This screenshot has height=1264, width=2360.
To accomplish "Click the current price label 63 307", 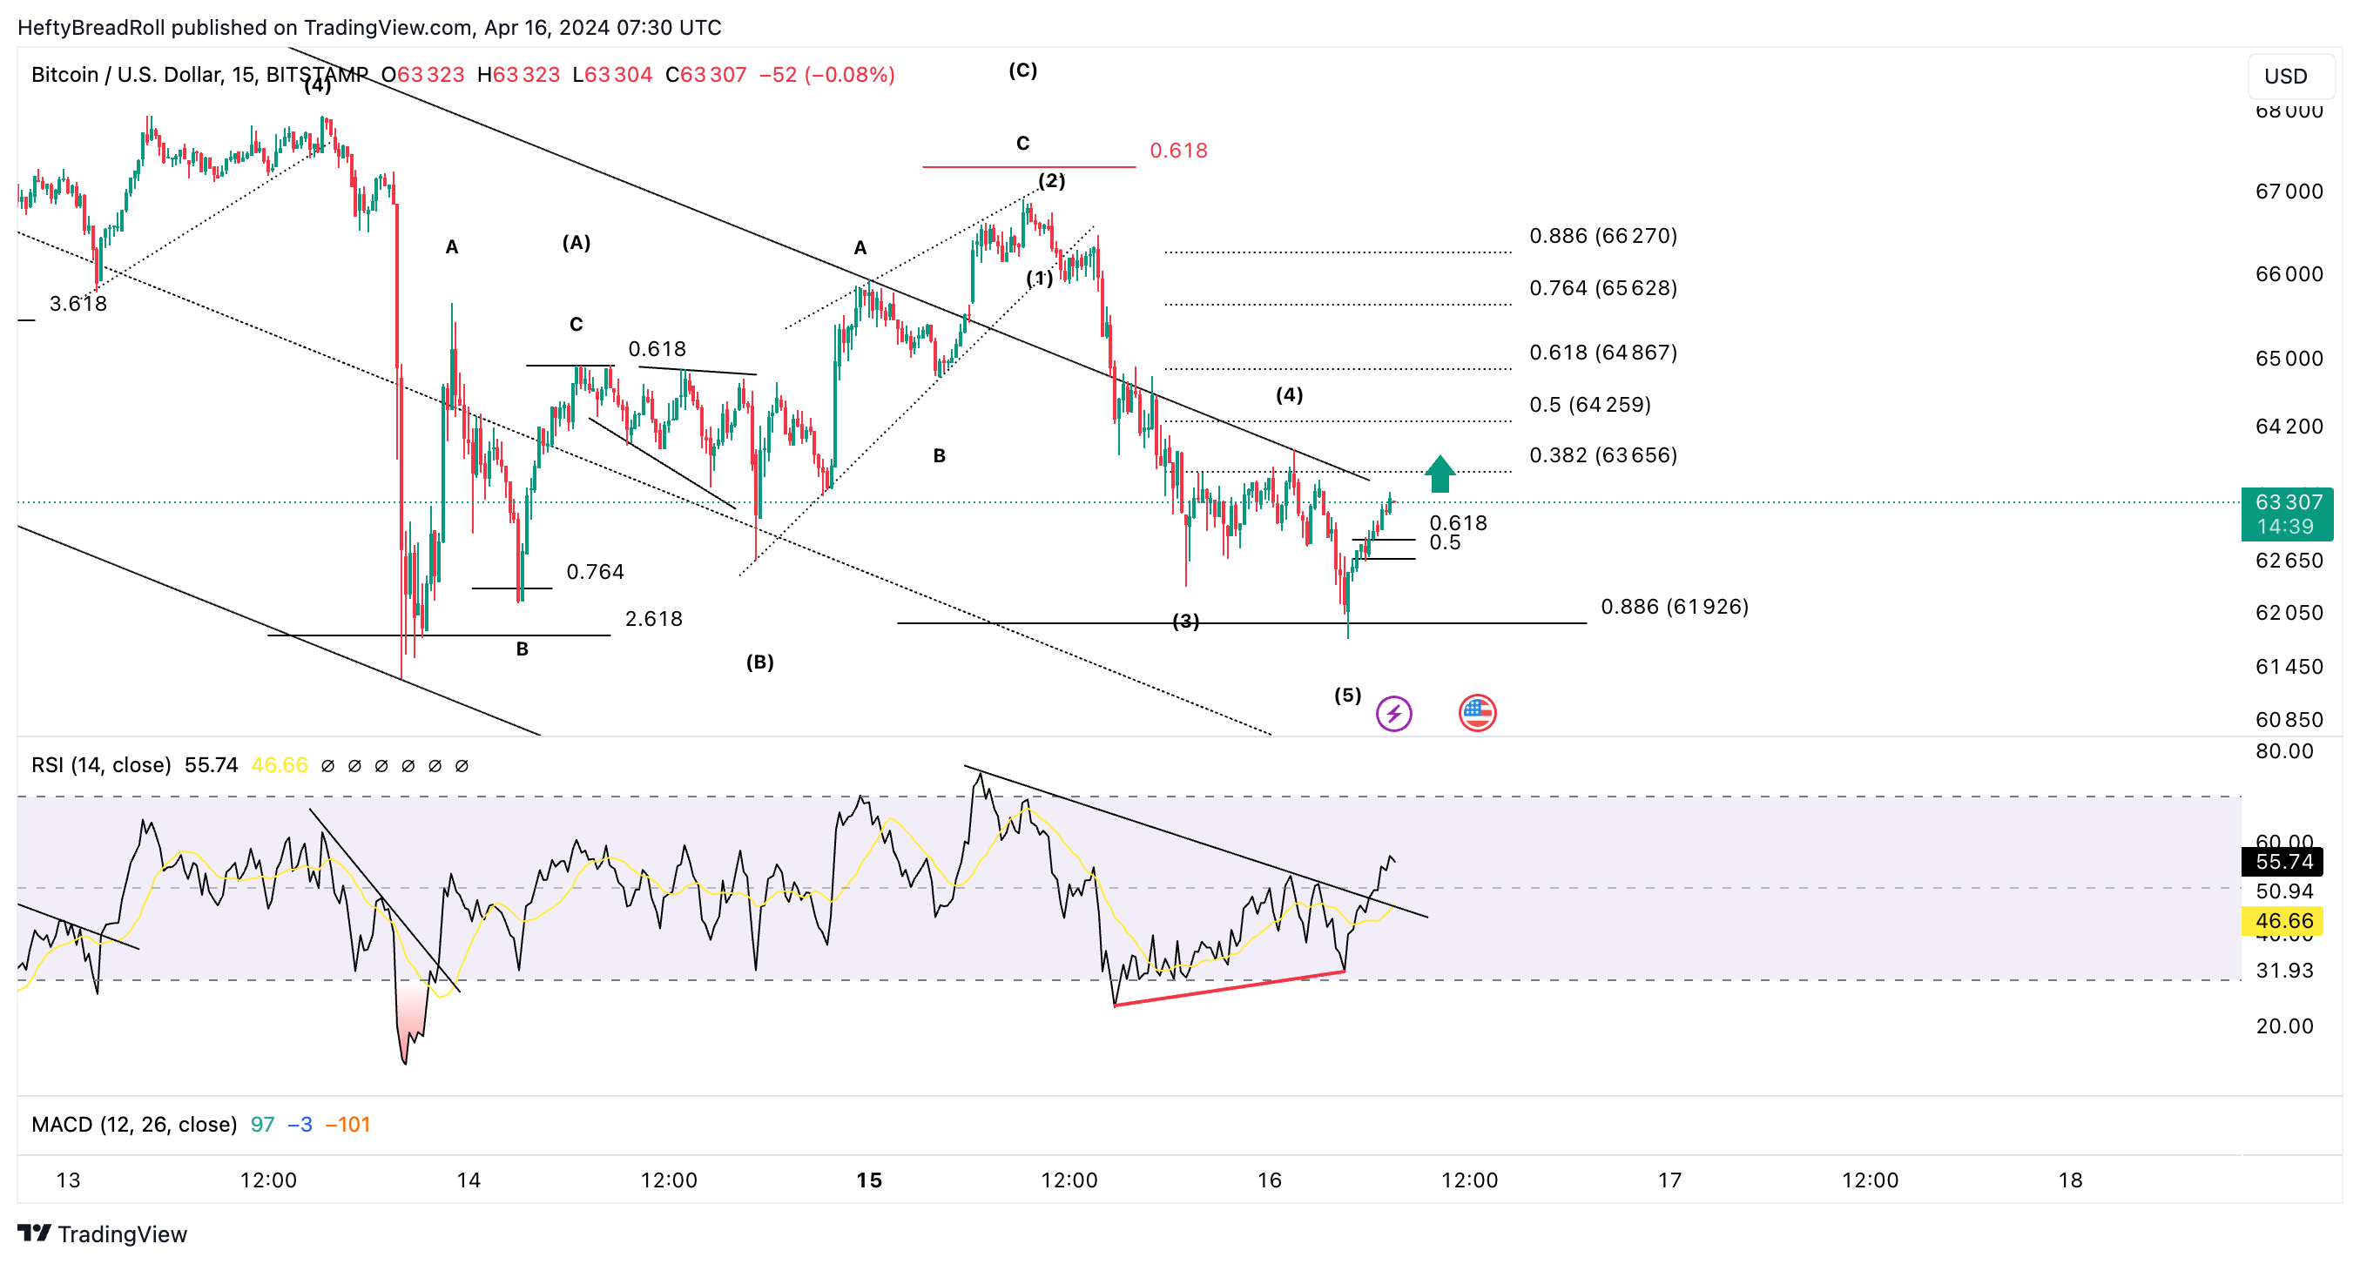I will pos(2288,502).
